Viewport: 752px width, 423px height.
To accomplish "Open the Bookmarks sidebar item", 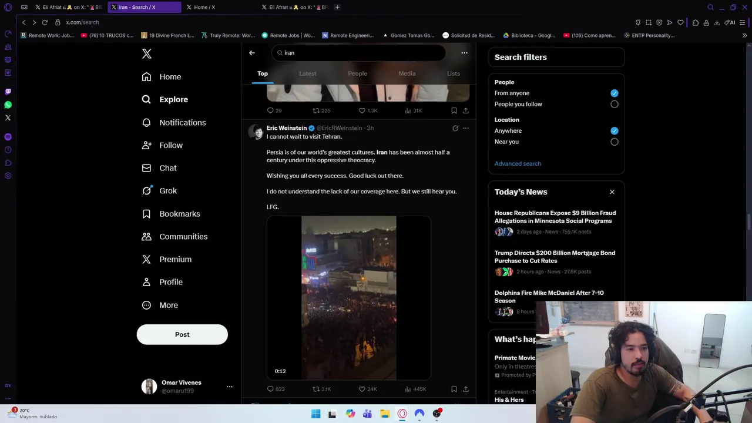I will [x=171, y=214].
